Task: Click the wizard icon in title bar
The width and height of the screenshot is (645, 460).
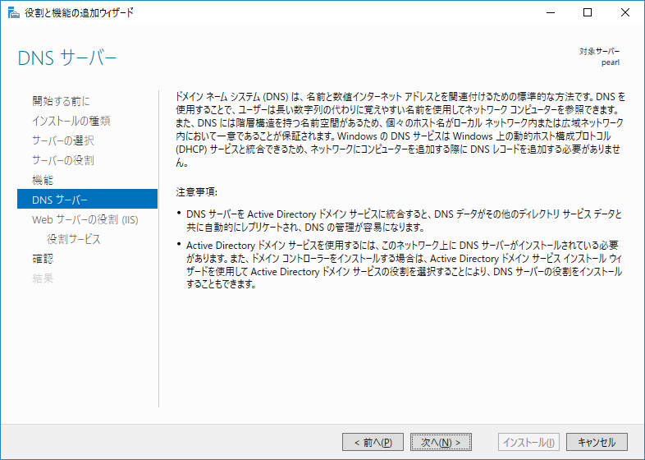Action: [14, 13]
